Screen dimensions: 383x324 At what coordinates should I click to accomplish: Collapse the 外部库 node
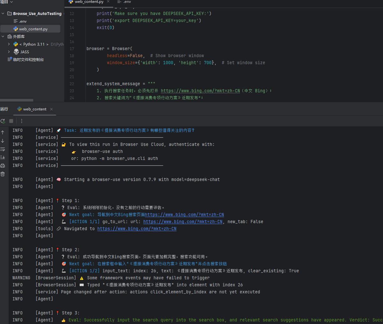pyautogui.click(x=3, y=37)
